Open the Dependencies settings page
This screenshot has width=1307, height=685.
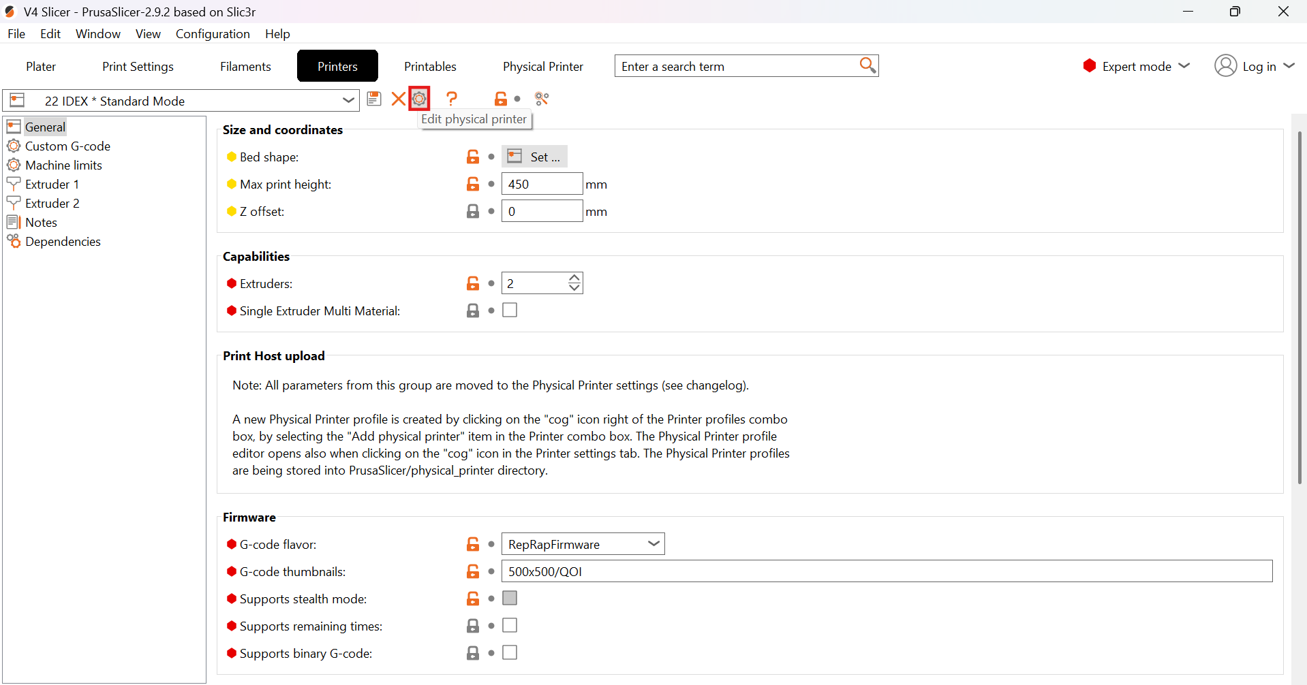pyautogui.click(x=63, y=241)
